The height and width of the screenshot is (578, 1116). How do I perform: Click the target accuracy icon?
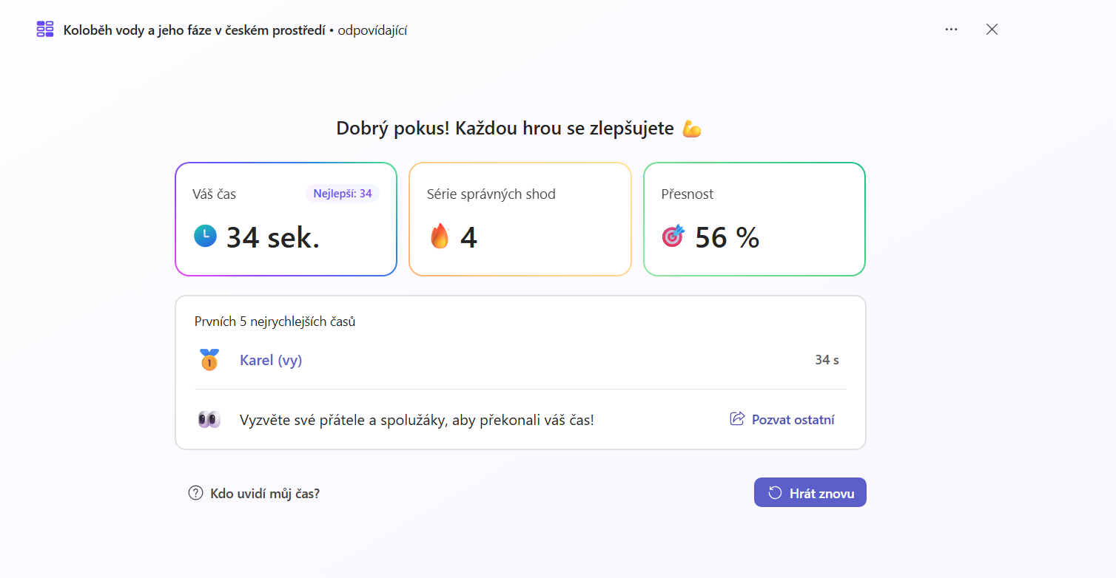pos(673,237)
